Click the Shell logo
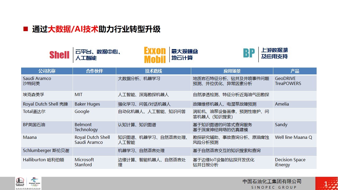338x190 pixels. (59, 55)
